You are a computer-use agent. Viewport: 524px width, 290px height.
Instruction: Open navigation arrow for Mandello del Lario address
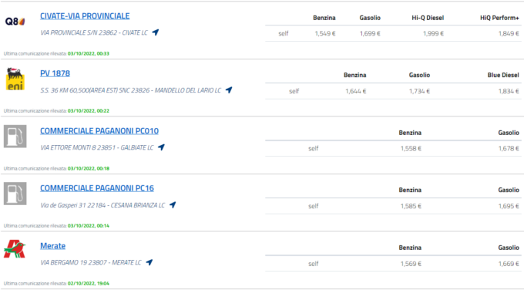point(229,90)
